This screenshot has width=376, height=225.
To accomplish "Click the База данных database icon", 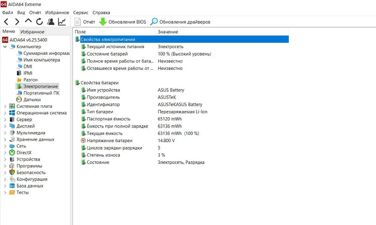I will (x=12, y=186).
